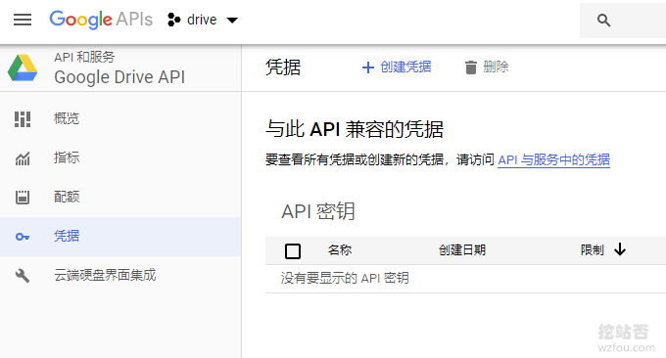The width and height of the screenshot is (666, 358).
Task: Click the 与此 API 兼容的凭据 heading
Action: (355, 129)
